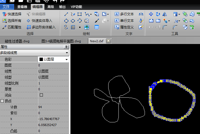This screenshot has width=200, height=134.
Task: Select the Point drawing tool
Action: (80, 27)
